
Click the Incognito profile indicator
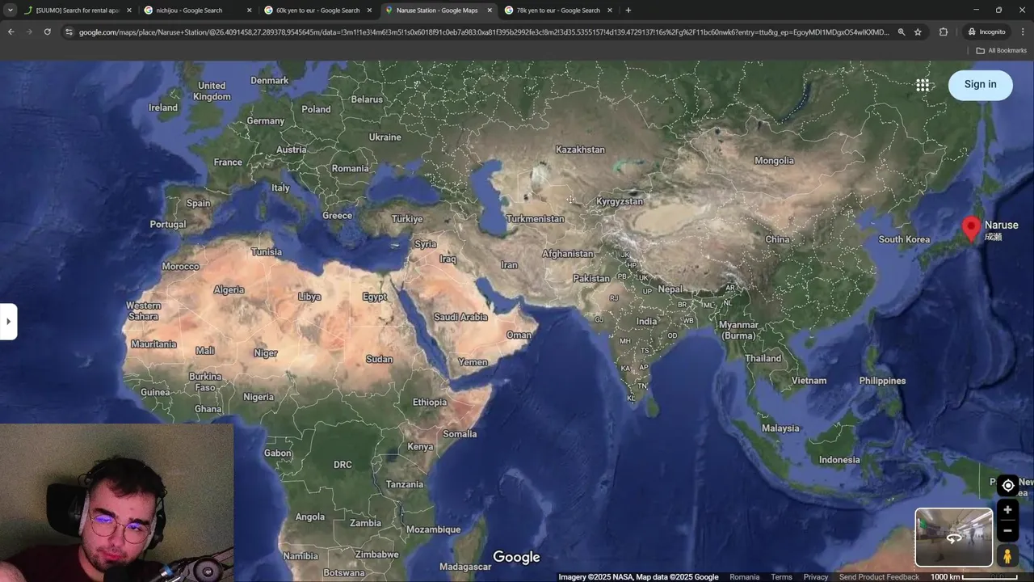point(987,32)
